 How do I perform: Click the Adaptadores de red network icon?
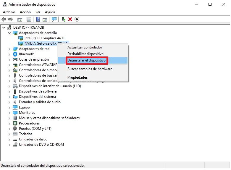[15, 49]
